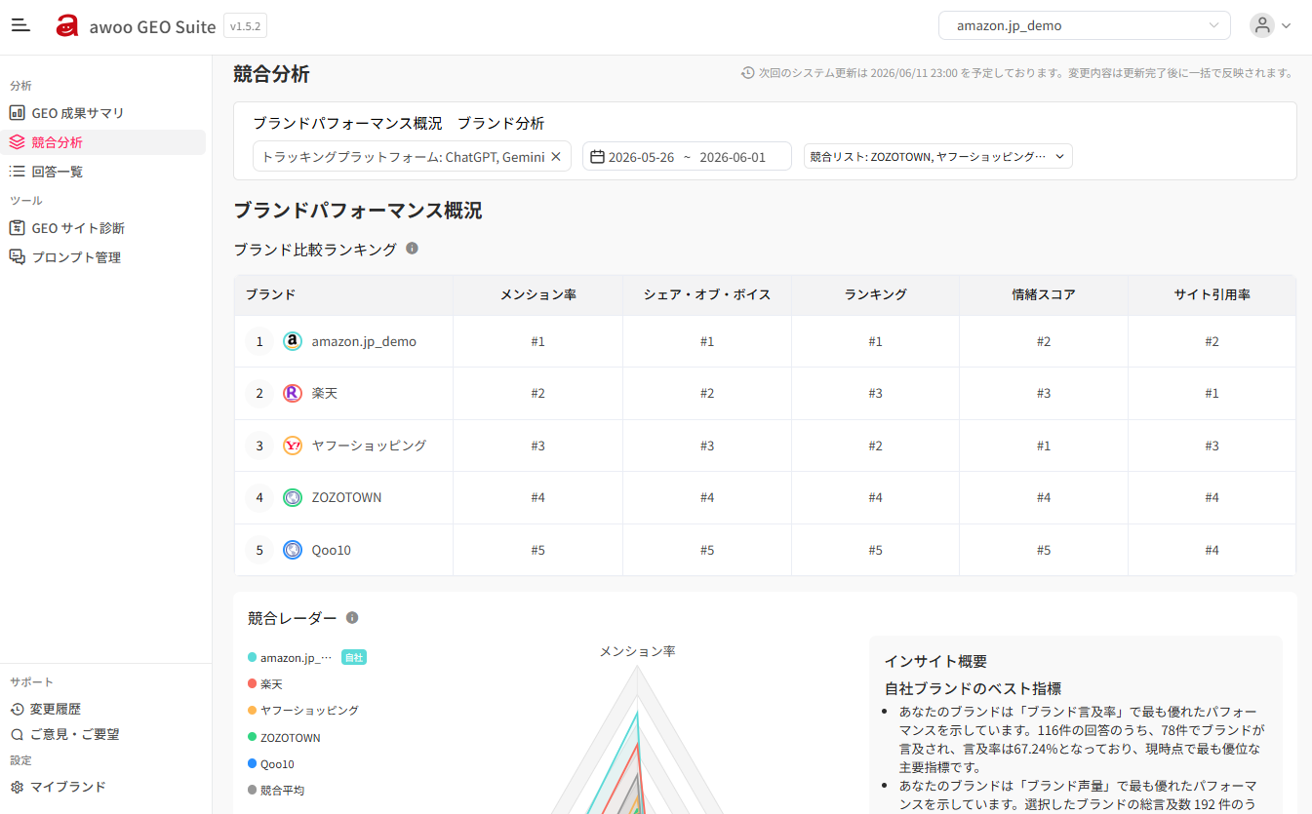Switch to ブランドパフォーマンス概況 tab

(x=347, y=124)
